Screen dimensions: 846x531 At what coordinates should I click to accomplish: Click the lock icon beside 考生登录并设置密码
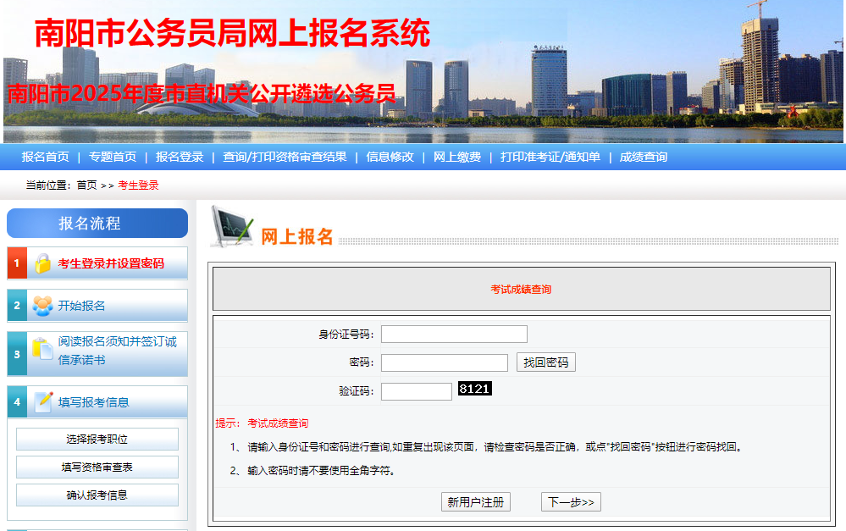[x=42, y=263]
